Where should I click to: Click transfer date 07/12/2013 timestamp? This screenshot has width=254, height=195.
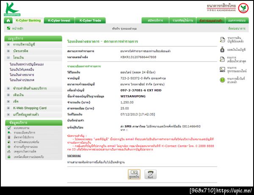pyautogui.click(x=138, y=114)
